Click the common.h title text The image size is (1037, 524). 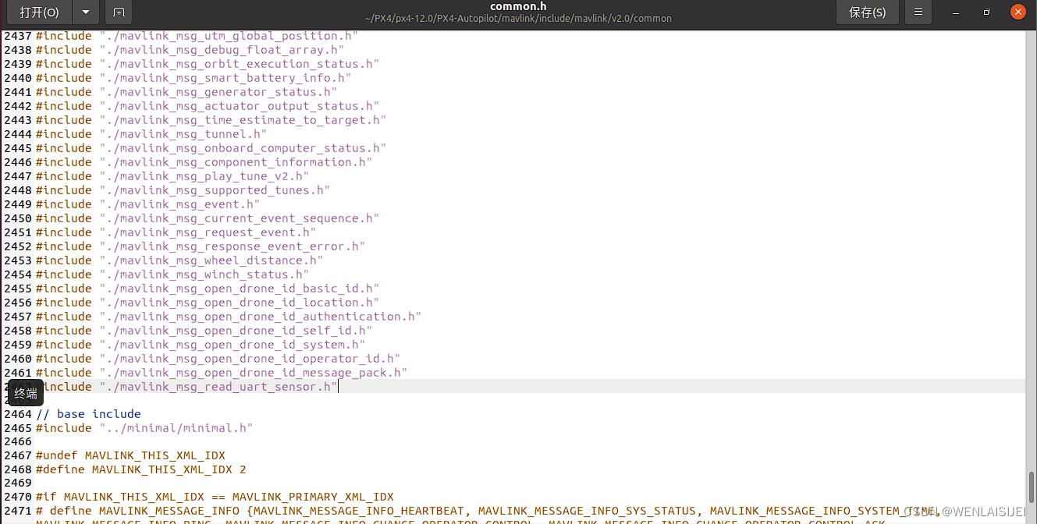click(x=518, y=6)
